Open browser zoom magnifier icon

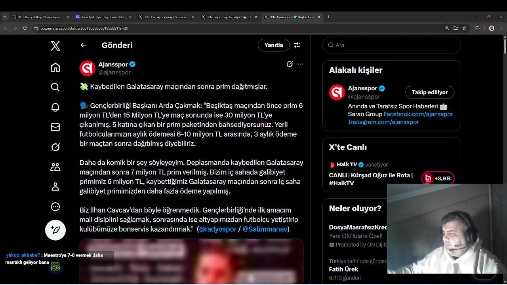pyautogui.click(x=447, y=28)
